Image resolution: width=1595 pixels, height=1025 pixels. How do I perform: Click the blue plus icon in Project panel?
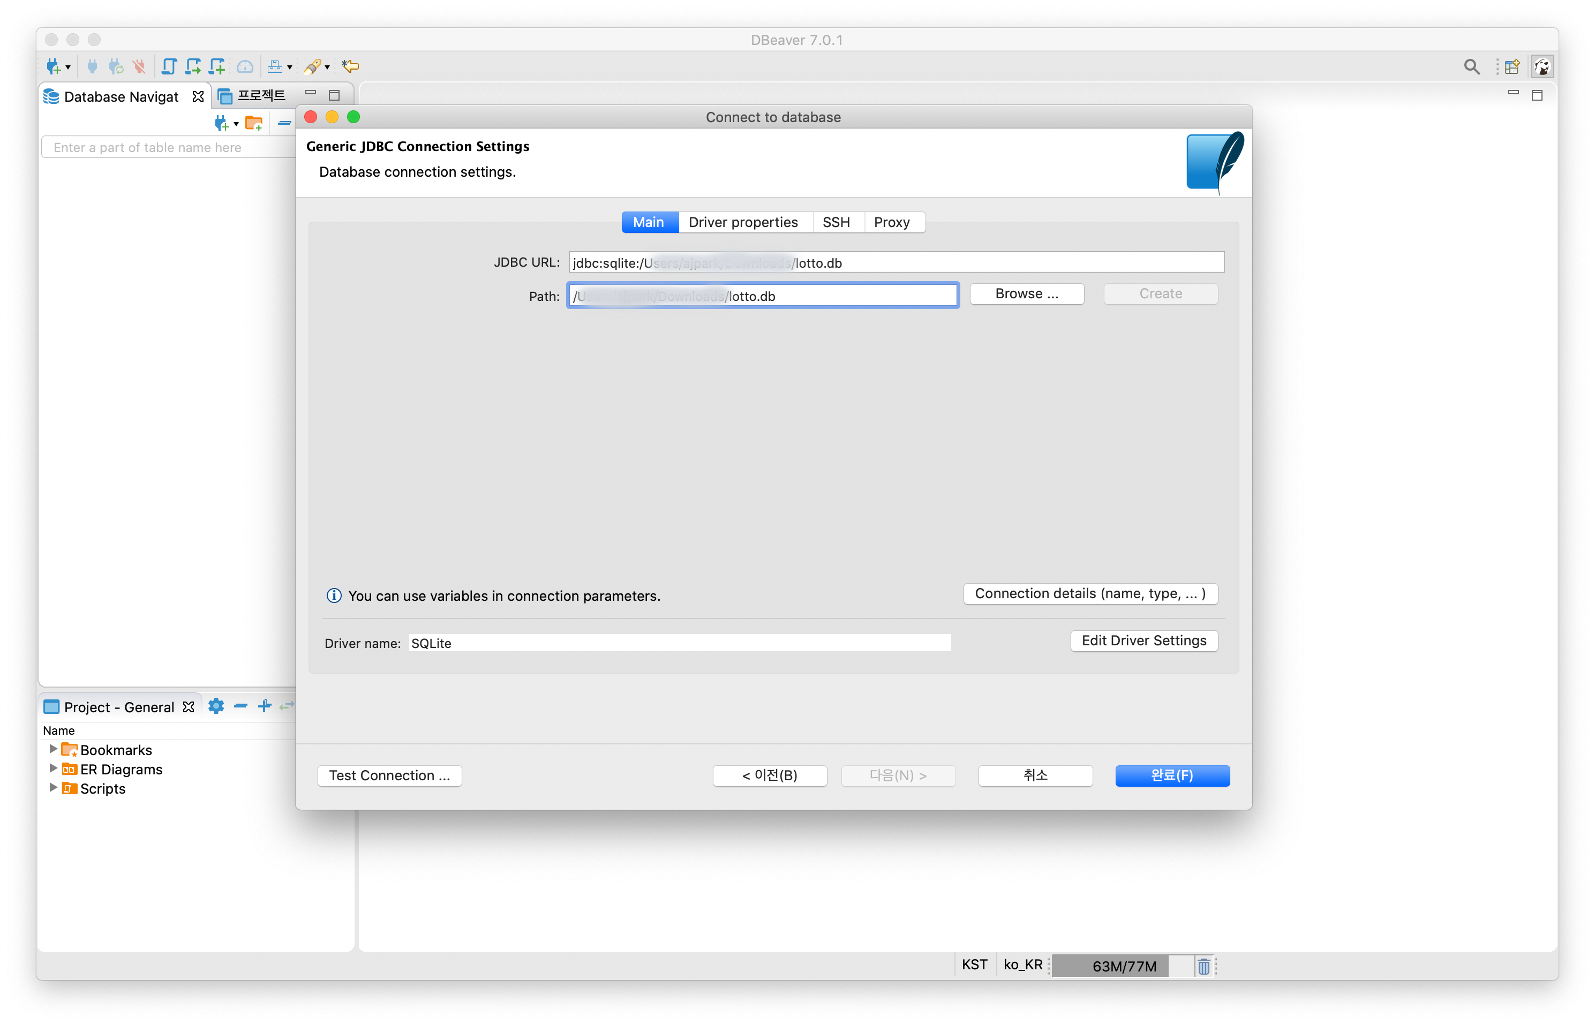click(x=264, y=706)
